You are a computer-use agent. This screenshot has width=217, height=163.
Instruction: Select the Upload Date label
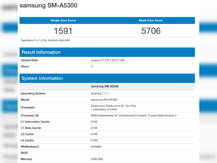pyautogui.click(x=29, y=60)
